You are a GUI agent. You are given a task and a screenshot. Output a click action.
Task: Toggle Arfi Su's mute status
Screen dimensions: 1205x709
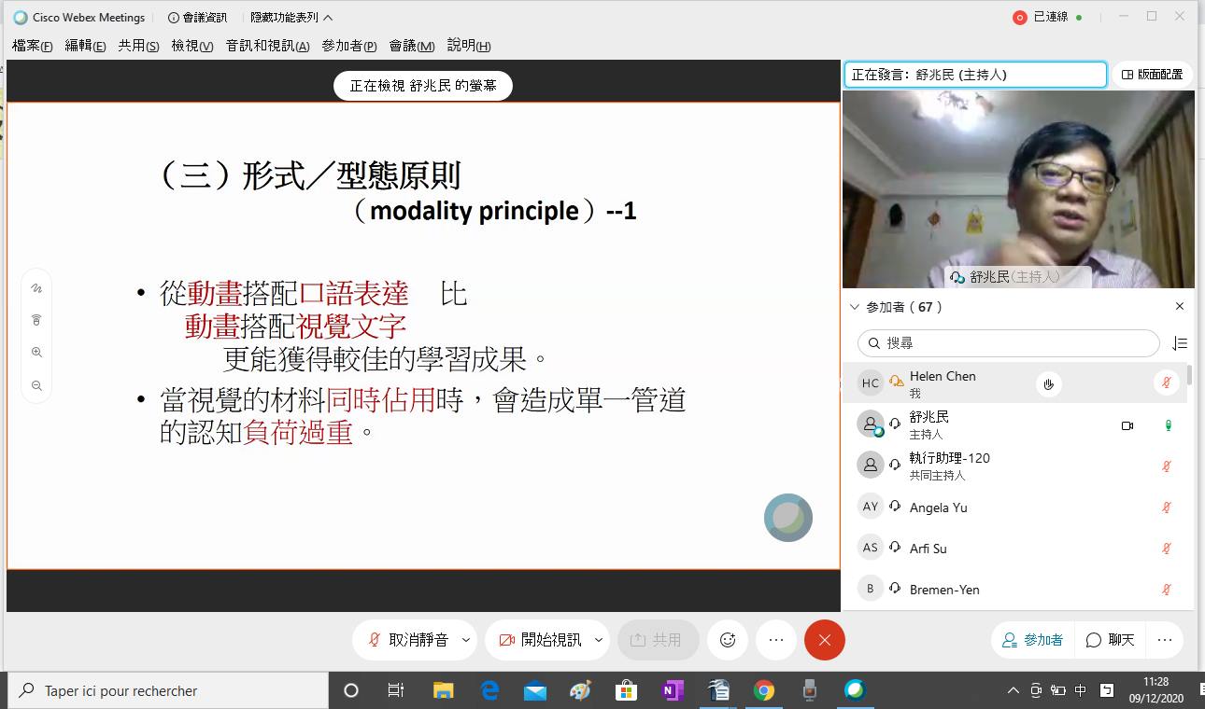coord(1166,548)
